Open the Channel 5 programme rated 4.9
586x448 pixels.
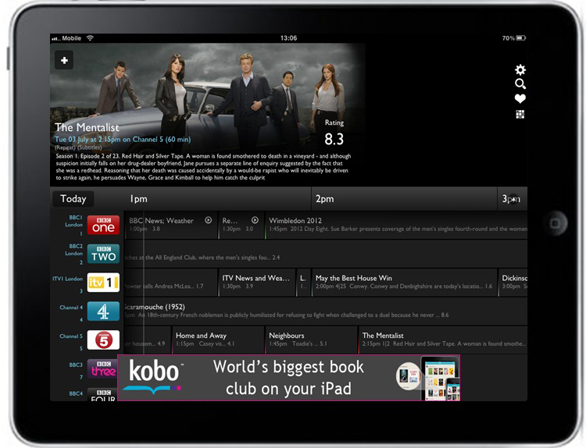coord(148,340)
